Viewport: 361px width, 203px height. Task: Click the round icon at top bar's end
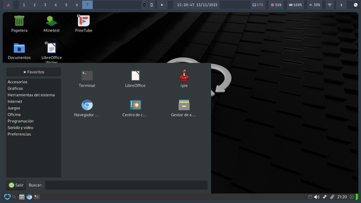tap(355, 5)
